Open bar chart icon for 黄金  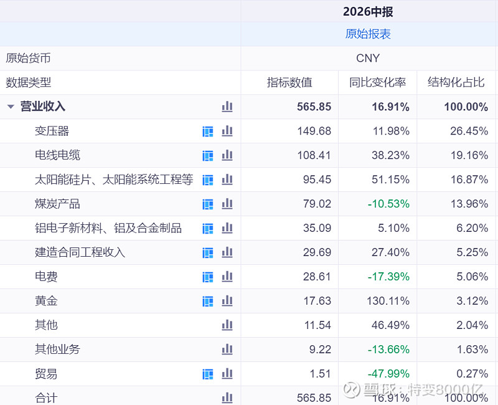click(227, 301)
